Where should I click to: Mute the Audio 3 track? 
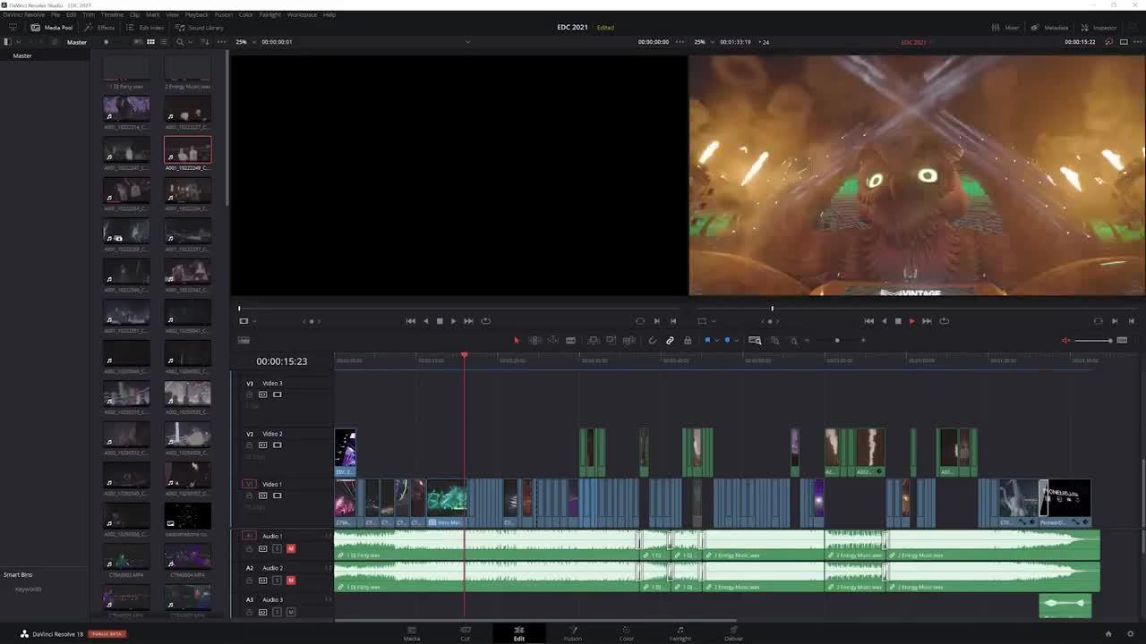[x=290, y=612]
